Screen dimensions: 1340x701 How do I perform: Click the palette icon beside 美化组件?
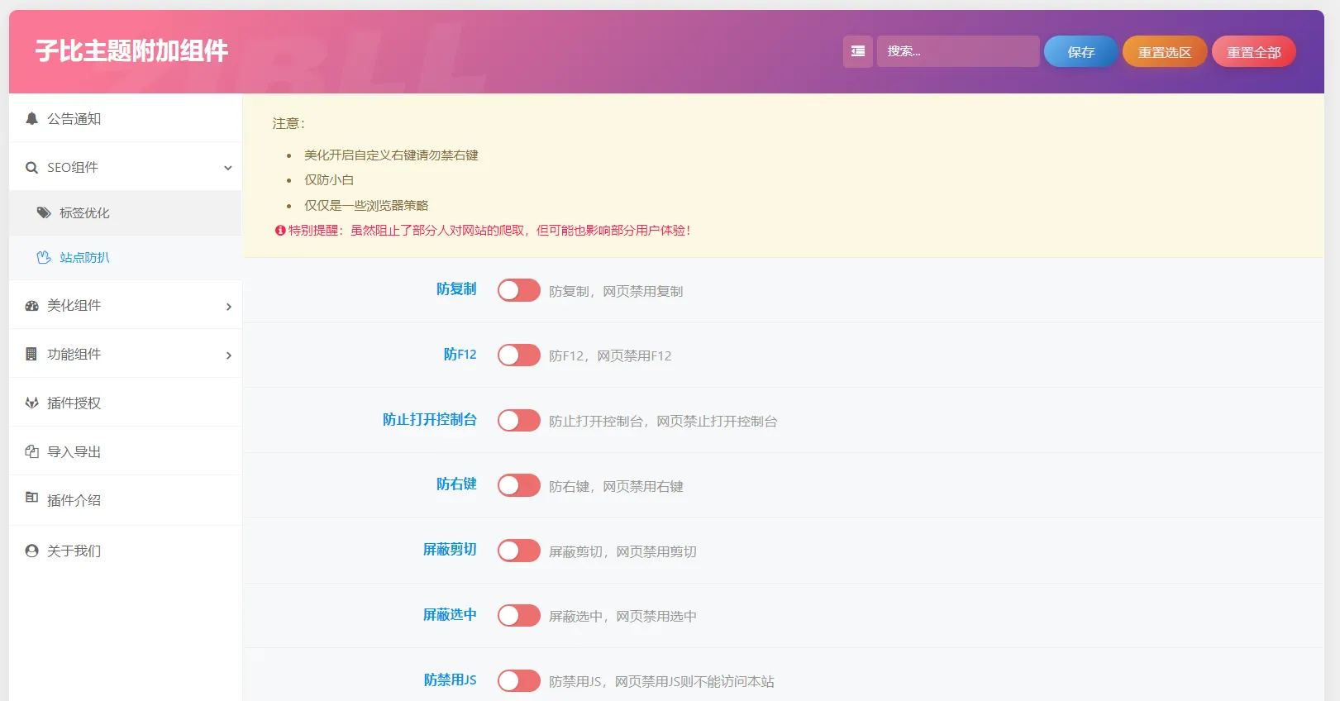tap(31, 305)
